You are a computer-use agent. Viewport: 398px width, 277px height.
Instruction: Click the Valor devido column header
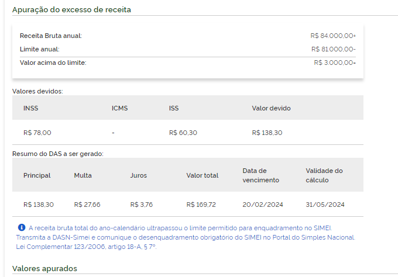point(271,108)
